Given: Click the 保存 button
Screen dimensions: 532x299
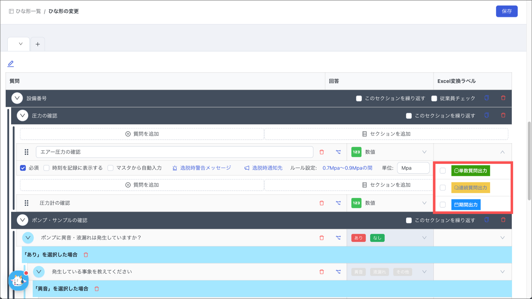Looking at the screenshot, I should pyautogui.click(x=507, y=11).
